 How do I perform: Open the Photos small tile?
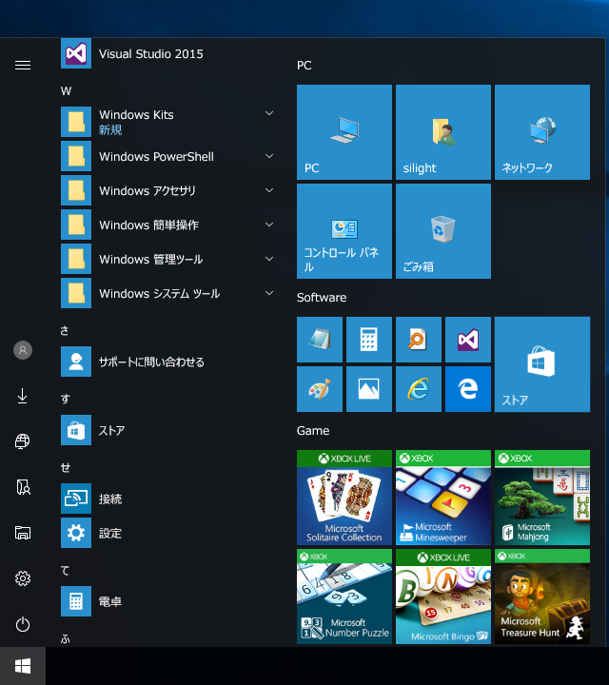(x=369, y=389)
